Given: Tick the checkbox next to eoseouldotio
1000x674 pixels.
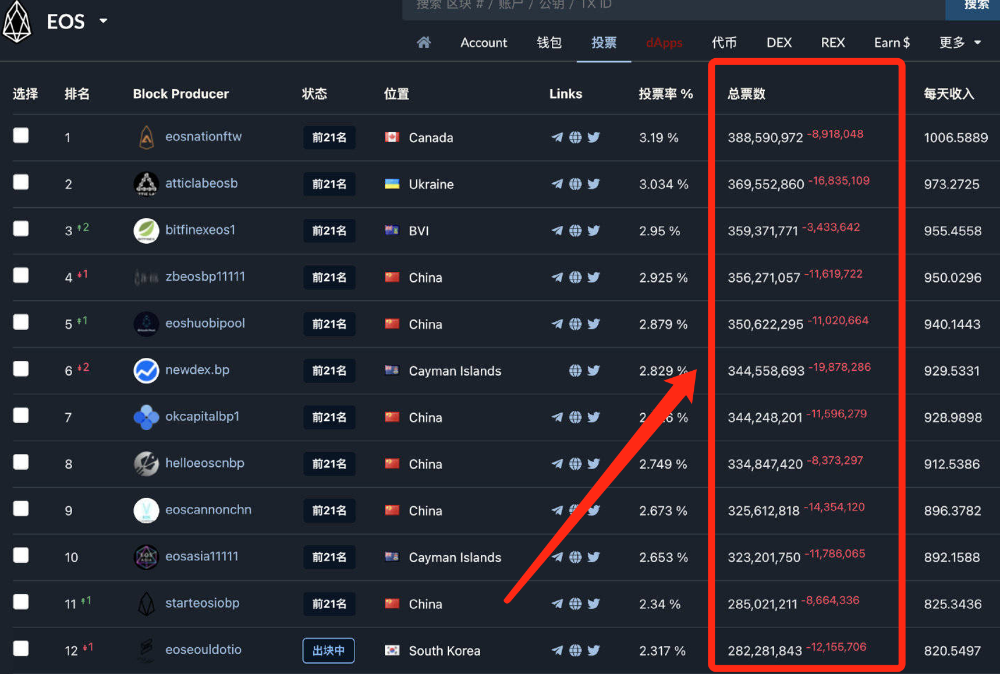Looking at the screenshot, I should tap(21, 648).
